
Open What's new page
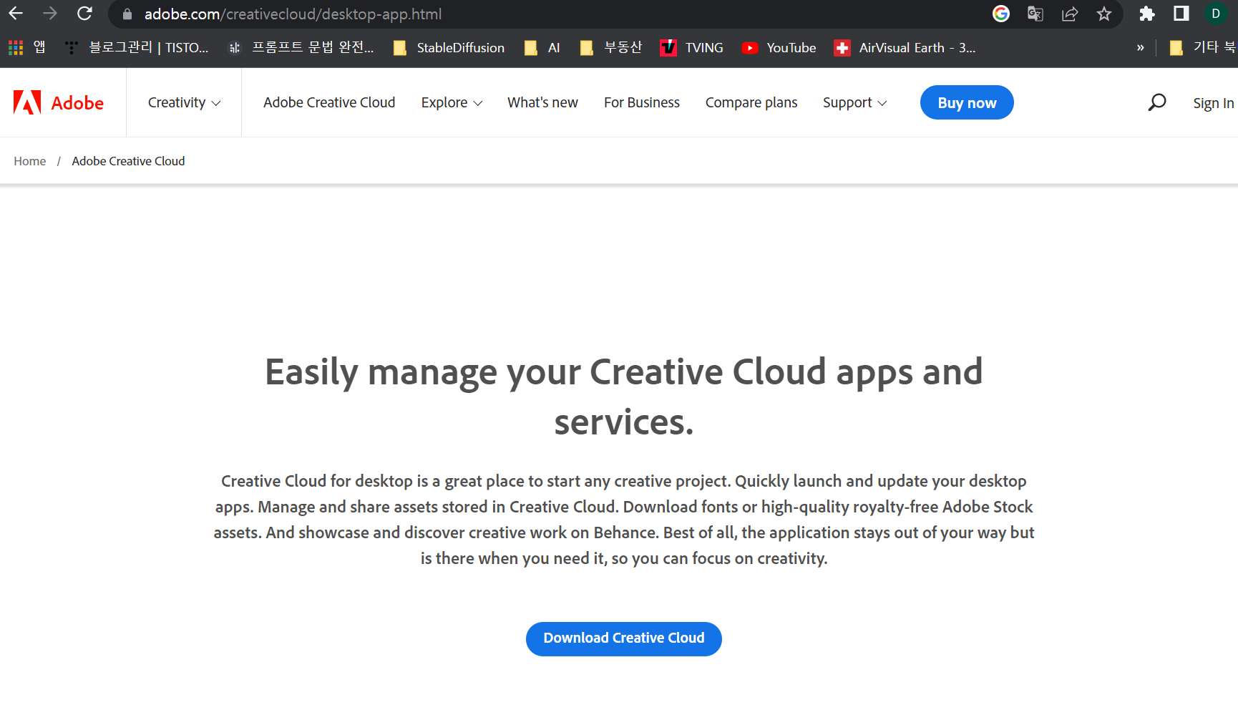[x=542, y=102]
